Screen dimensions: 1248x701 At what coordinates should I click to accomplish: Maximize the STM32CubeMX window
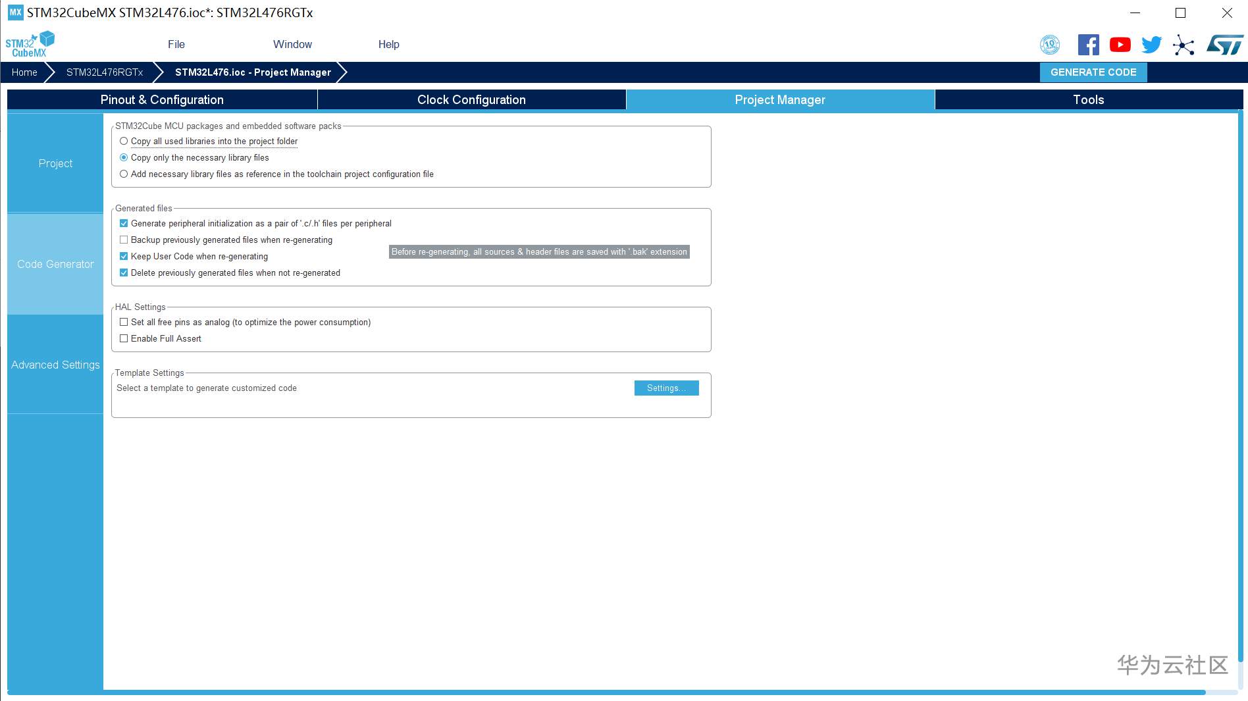click(1181, 13)
